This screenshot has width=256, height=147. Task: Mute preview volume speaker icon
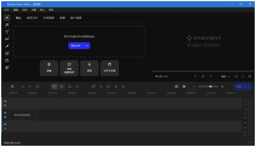[x=236, y=76]
